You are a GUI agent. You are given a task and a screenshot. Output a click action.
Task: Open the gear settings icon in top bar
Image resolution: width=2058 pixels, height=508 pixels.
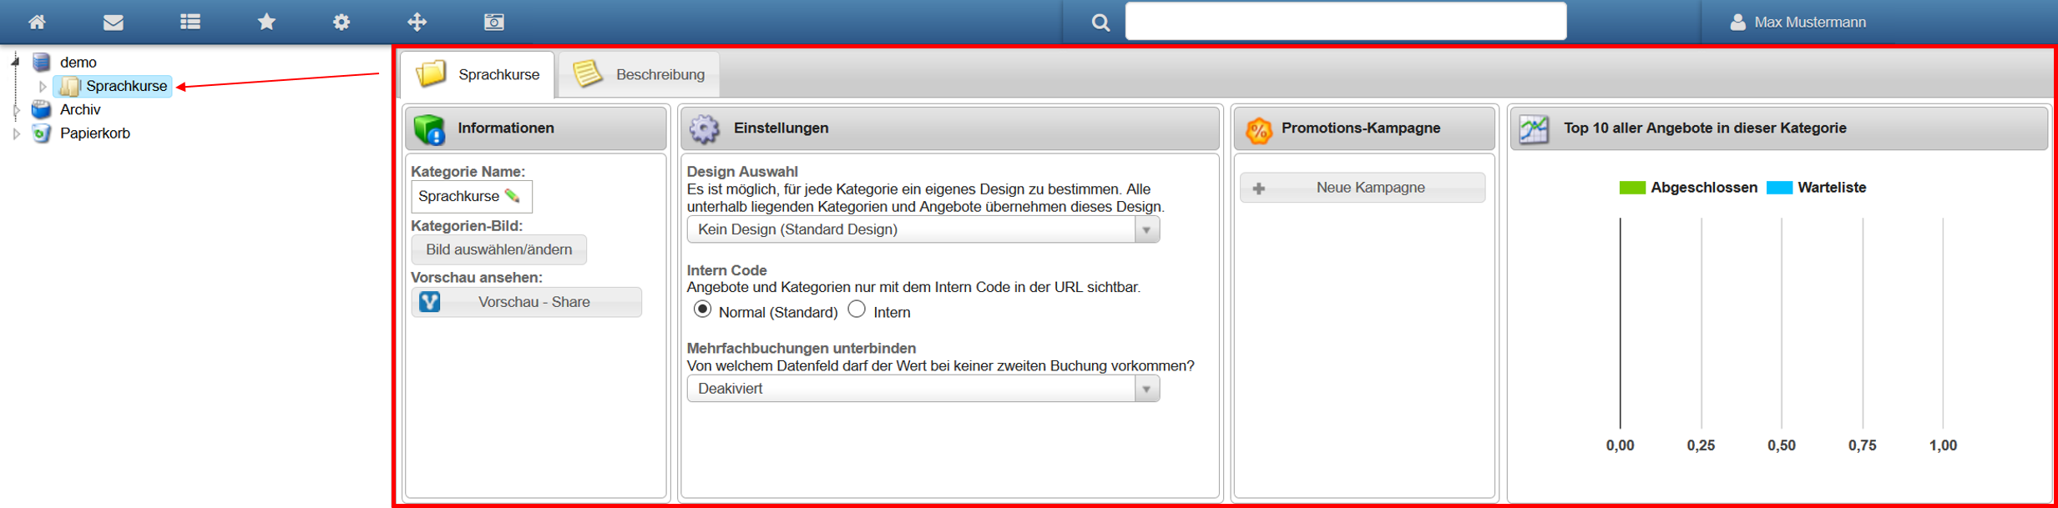341,22
